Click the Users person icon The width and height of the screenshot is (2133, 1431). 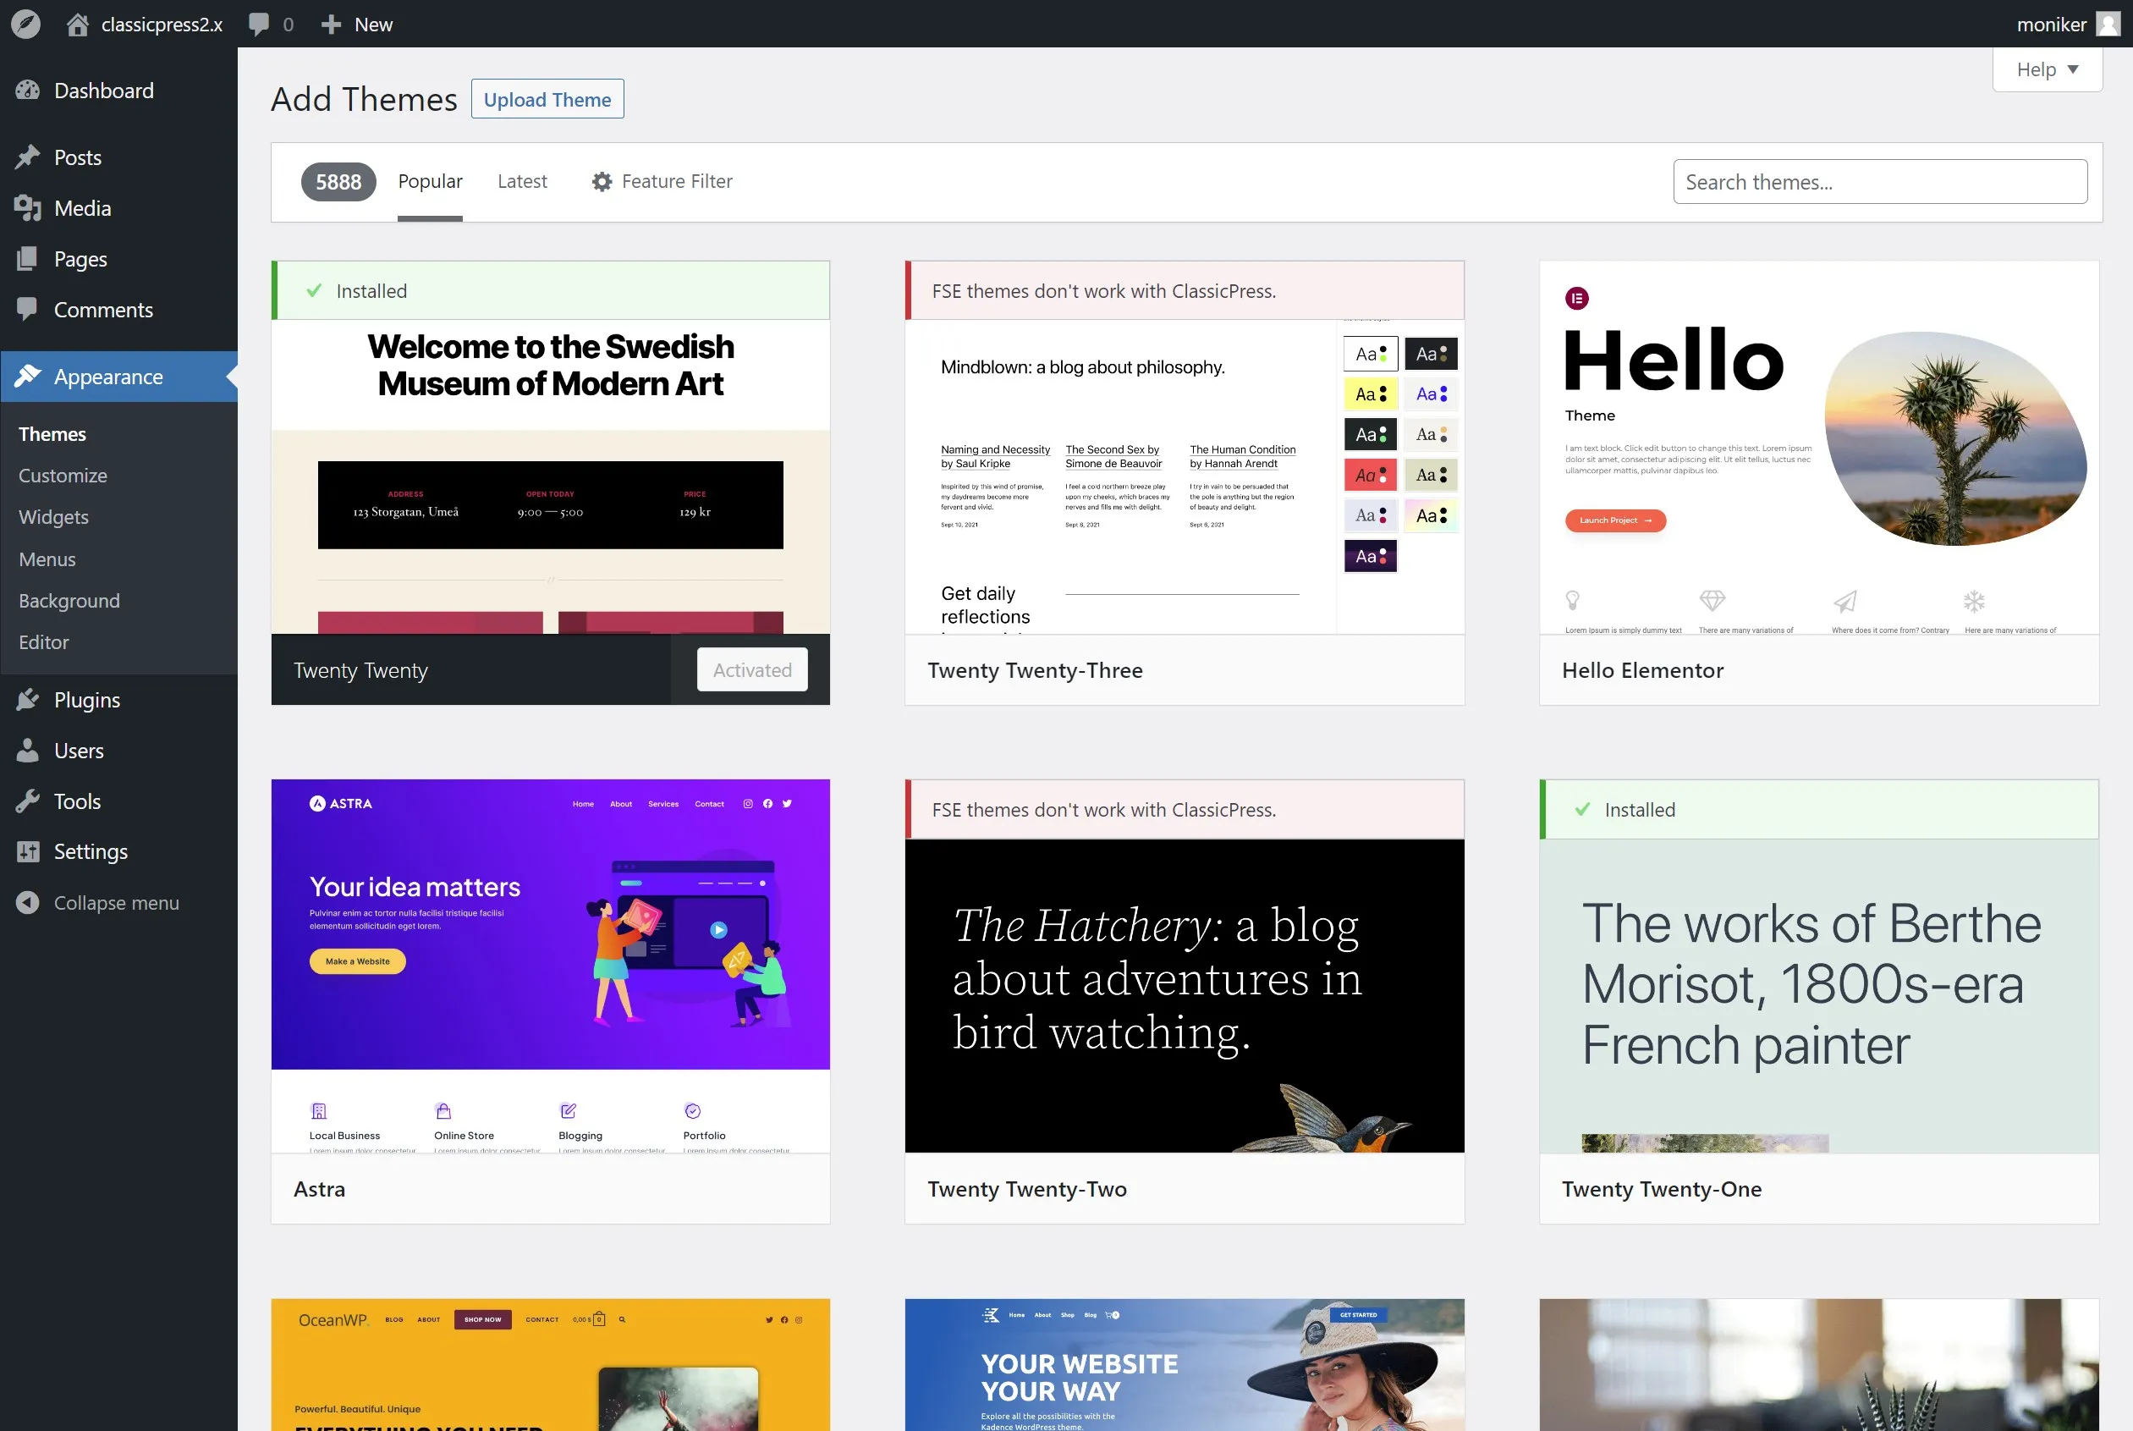(x=27, y=751)
